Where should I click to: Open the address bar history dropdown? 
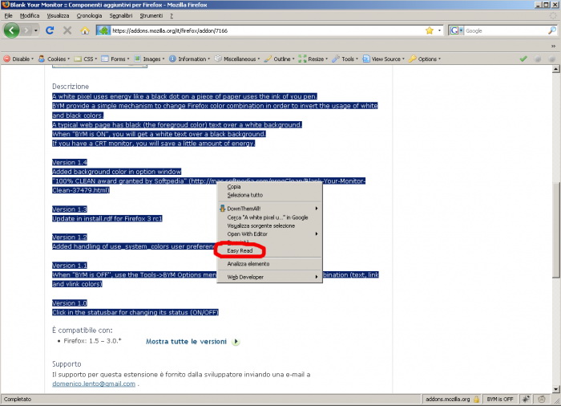point(439,30)
